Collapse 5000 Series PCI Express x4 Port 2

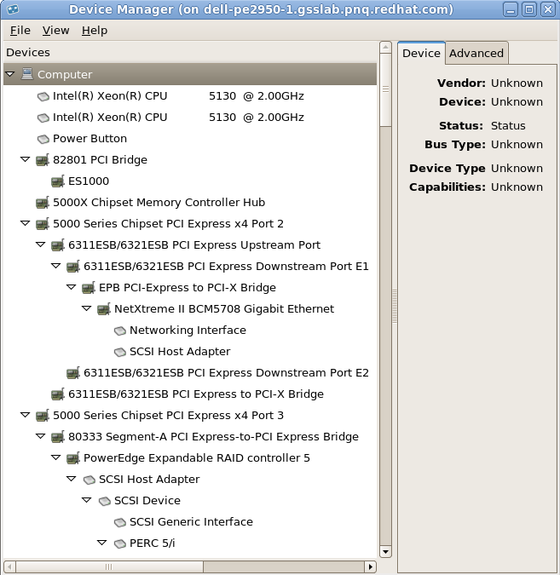26,223
